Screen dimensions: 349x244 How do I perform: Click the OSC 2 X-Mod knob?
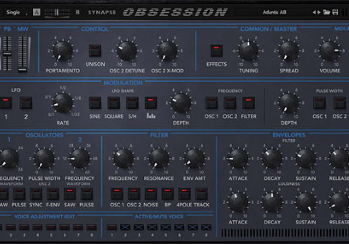click(x=168, y=51)
